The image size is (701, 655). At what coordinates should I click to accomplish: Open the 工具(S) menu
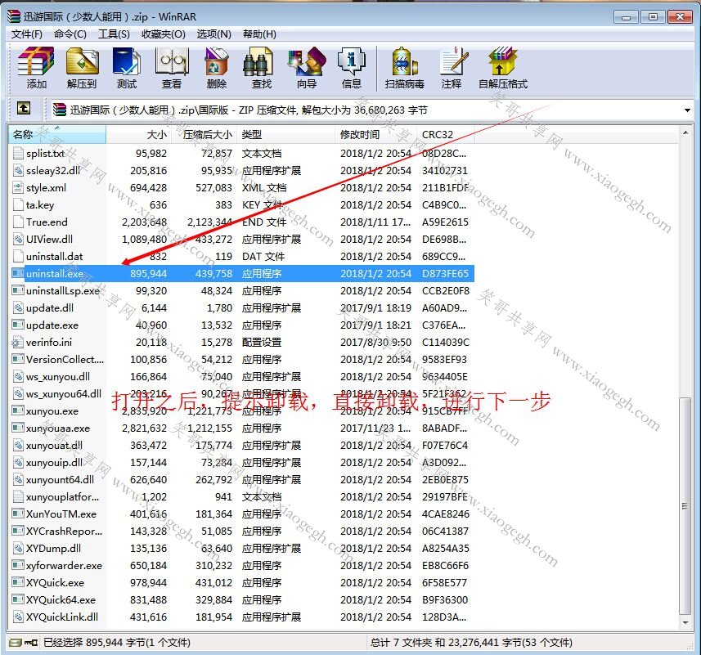pyautogui.click(x=114, y=34)
